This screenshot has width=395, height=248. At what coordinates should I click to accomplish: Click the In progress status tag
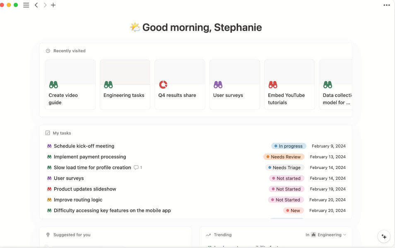(x=289, y=146)
